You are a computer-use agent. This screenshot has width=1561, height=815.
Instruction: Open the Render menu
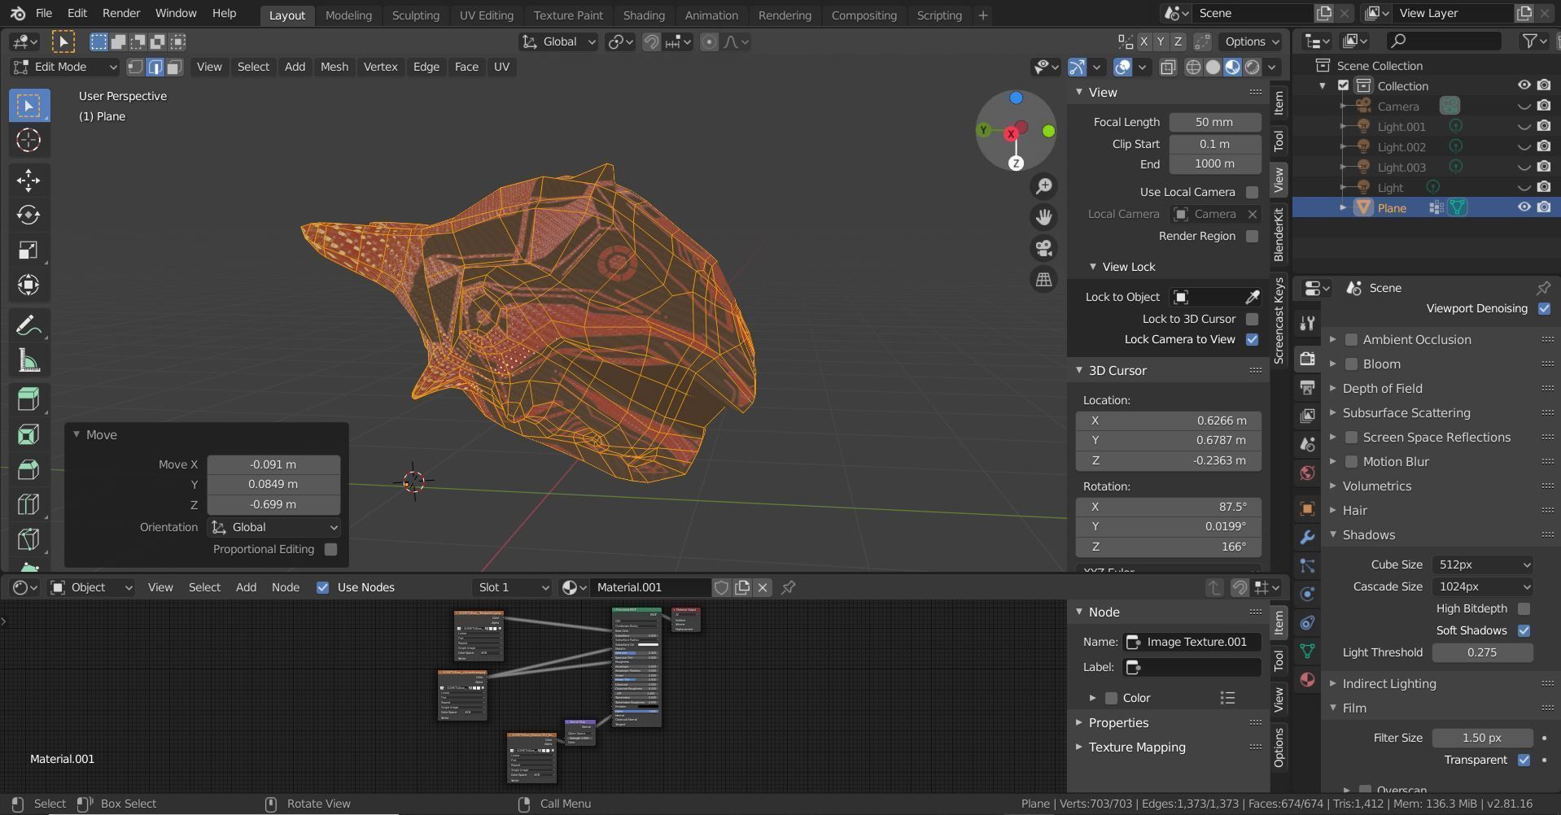pos(121,13)
